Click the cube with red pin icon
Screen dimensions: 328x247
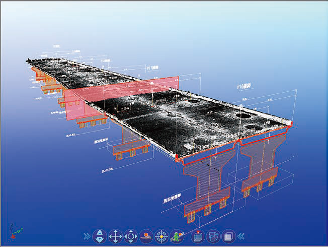point(198,236)
